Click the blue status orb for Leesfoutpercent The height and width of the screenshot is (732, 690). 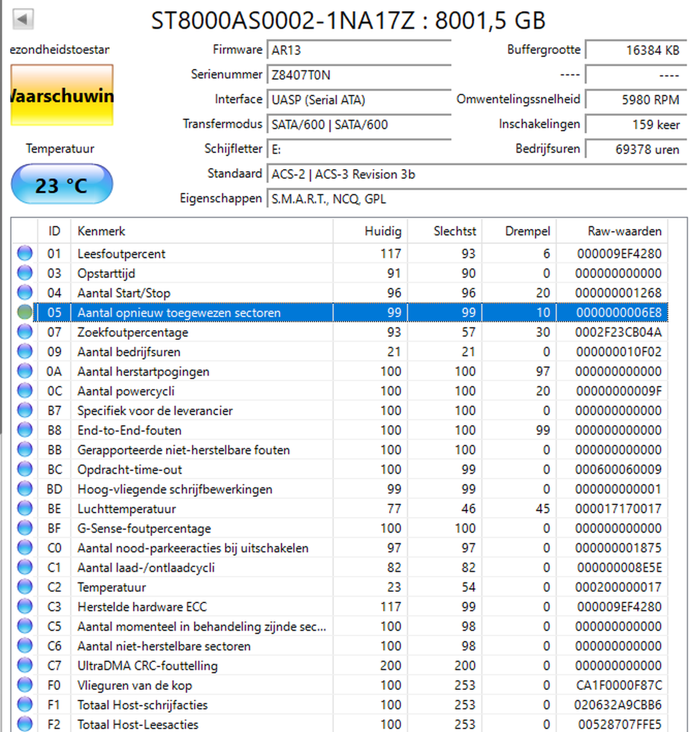coord(25,253)
